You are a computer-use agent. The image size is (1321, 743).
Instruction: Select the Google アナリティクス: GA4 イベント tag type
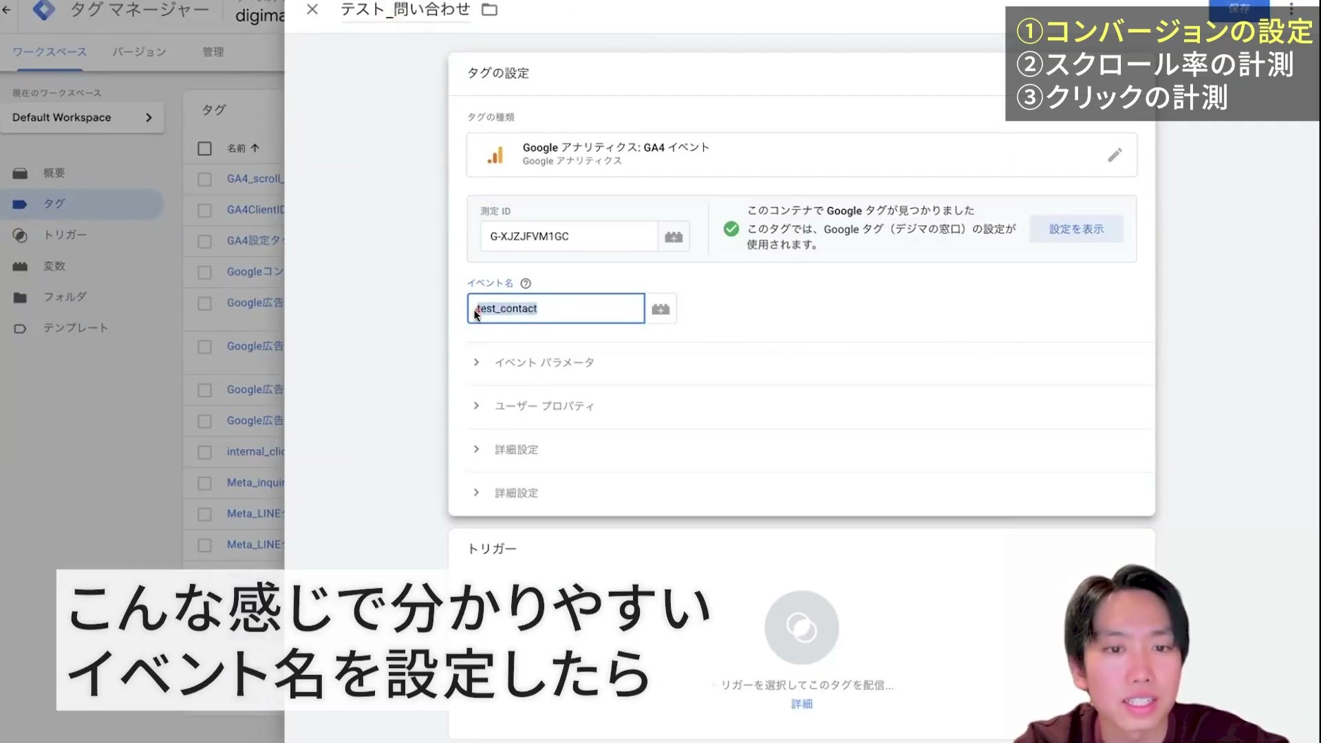(x=802, y=155)
